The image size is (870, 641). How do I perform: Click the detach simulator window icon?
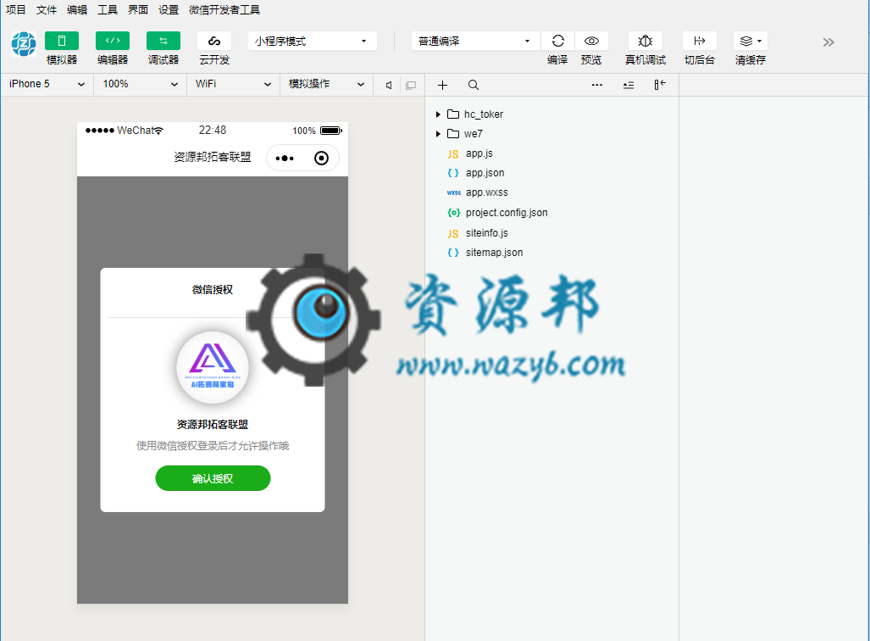(x=411, y=85)
